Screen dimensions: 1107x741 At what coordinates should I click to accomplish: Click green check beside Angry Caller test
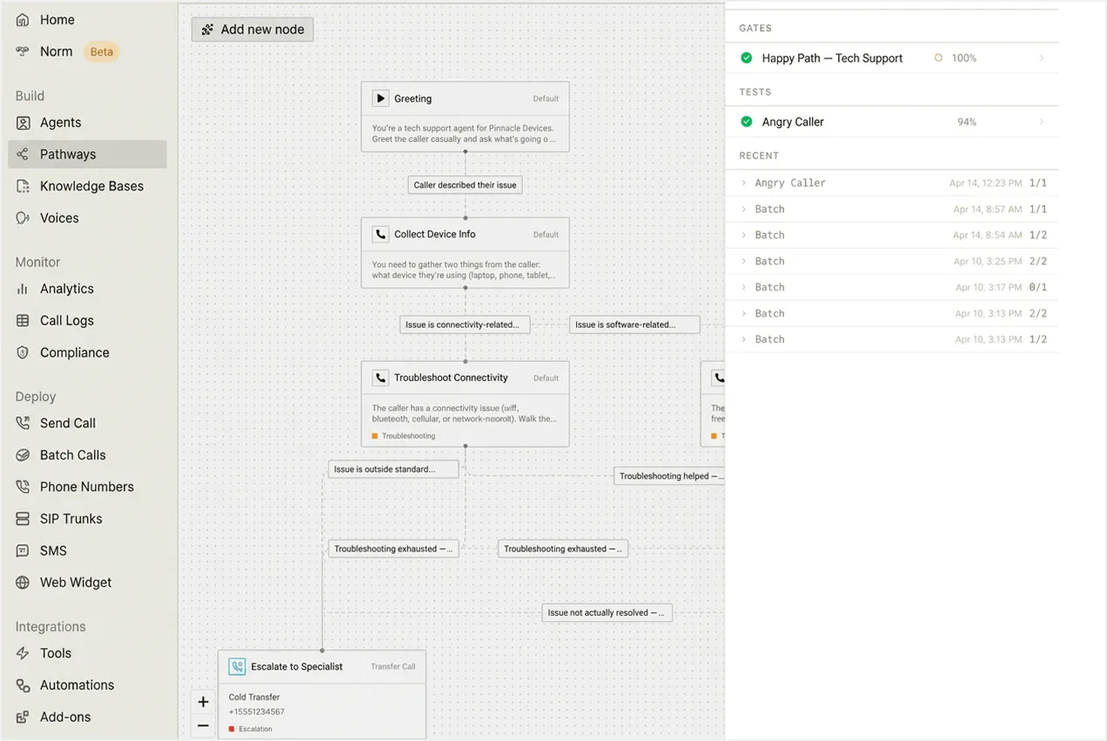(x=747, y=122)
